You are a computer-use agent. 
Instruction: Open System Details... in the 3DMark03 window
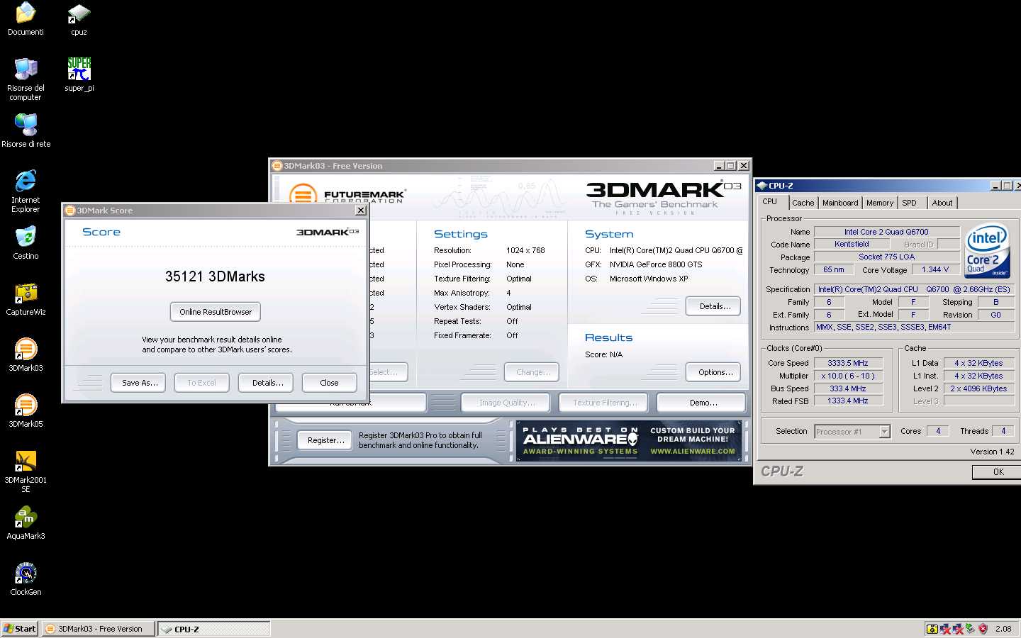[x=713, y=306]
